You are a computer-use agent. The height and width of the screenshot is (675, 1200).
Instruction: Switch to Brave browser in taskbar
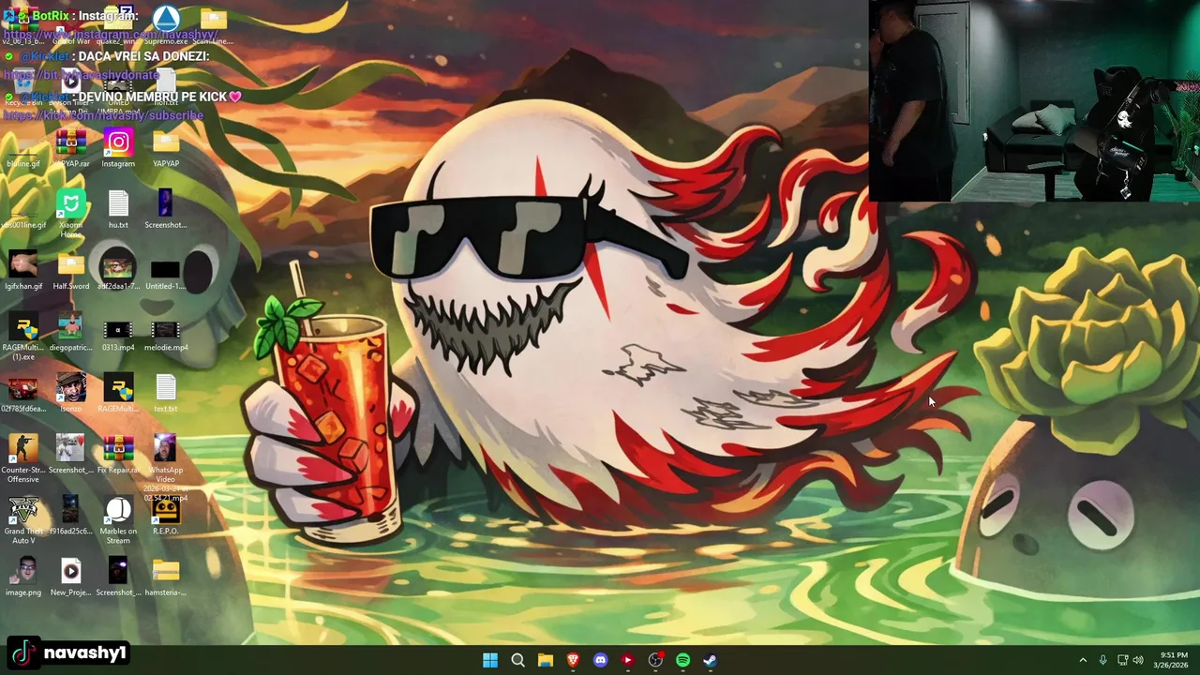573,660
